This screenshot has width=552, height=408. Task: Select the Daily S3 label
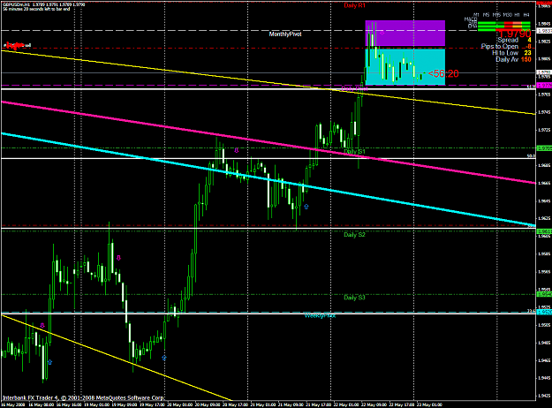(354, 298)
